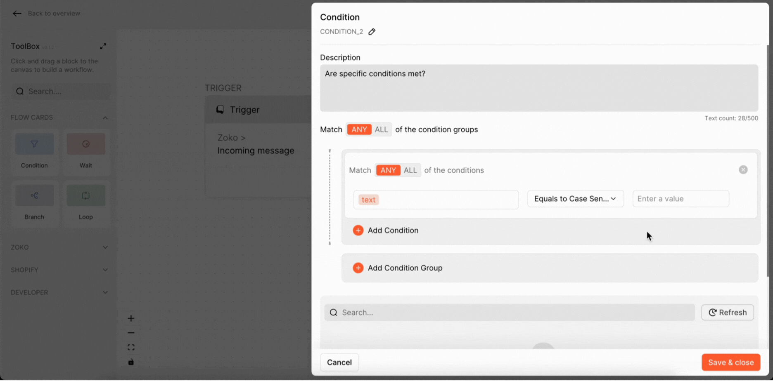Expand the SHOPIFY section
The height and width of the screenshot is (381, 773).
click(105, 270)
